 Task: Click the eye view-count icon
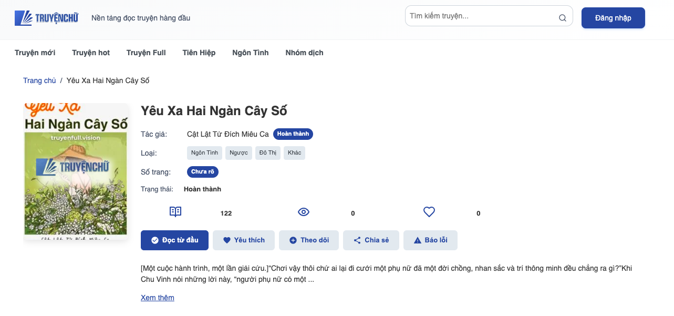[303, 211]
